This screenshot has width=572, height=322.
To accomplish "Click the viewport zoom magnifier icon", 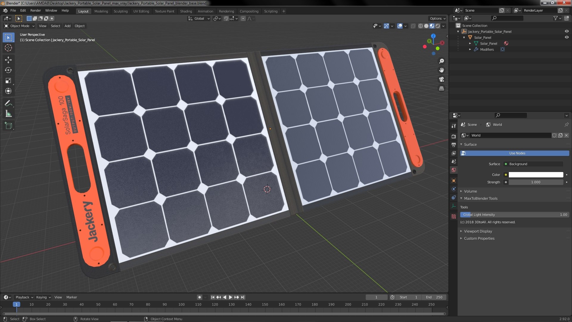I will point(442,61).
